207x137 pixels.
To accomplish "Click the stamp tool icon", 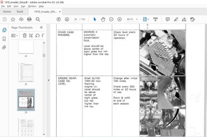I will pyautogui.click(x=193, y=19).
